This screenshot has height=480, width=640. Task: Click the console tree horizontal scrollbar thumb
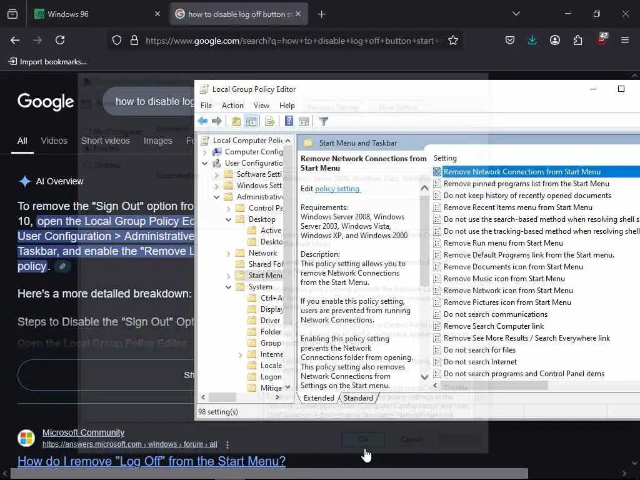[222, 397]
